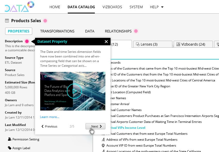Viewport: 219px width, 152px height.
Task: Click the pink hint dot beside Relationships
Action: pos(136,31)
